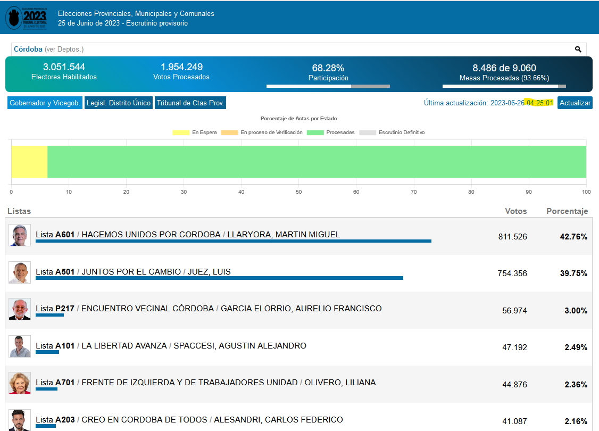Click the 39.75% percentage
Viewport: 599px width, 431px height.
[573, 273]
